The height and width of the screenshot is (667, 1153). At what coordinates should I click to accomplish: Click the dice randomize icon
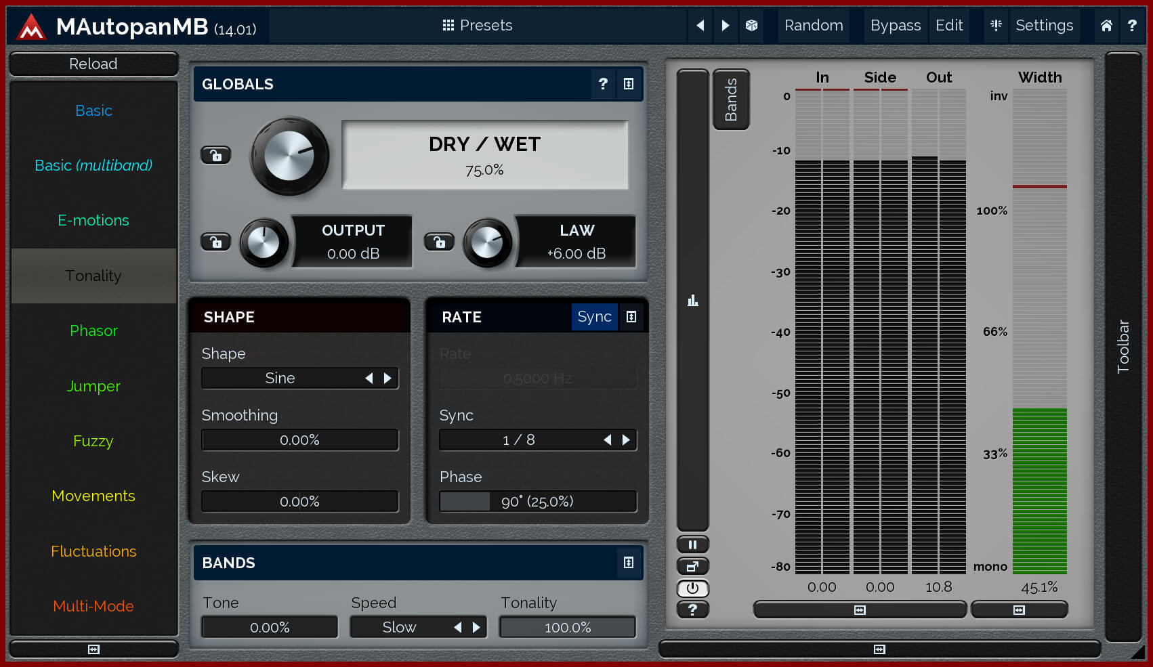click(751, 26)
